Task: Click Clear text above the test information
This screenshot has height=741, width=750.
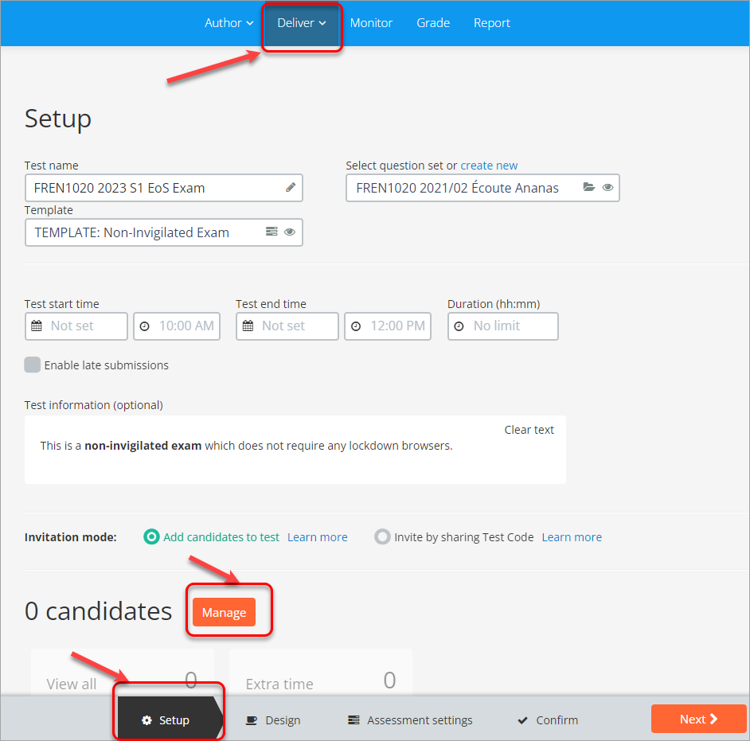Action: (x=529, y=429)
